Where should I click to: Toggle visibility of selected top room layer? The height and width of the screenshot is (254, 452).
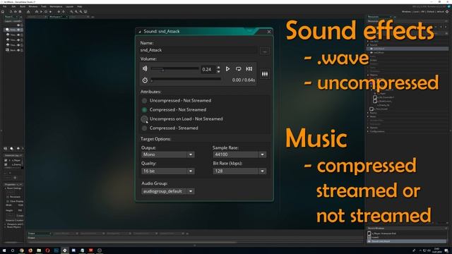coord(18,30)
